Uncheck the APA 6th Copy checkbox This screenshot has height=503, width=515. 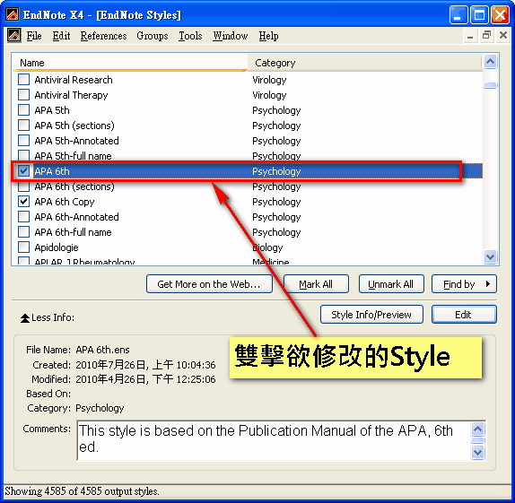[23, 201]
